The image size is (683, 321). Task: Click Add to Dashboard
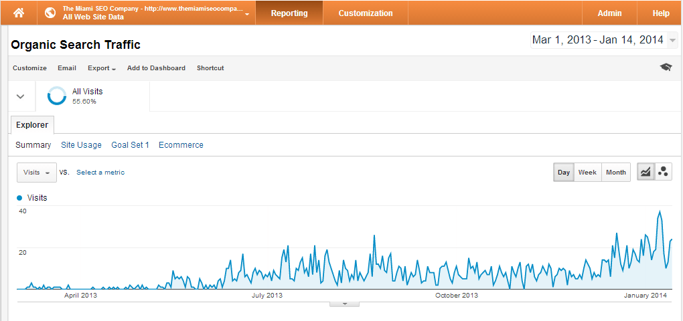coord(156,68)
